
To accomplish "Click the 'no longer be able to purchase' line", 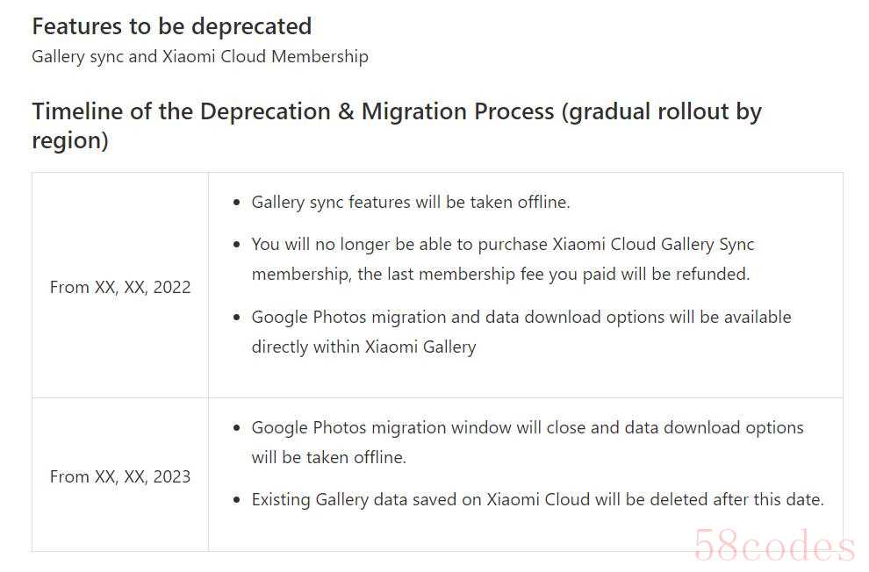I will coord(503,244).
